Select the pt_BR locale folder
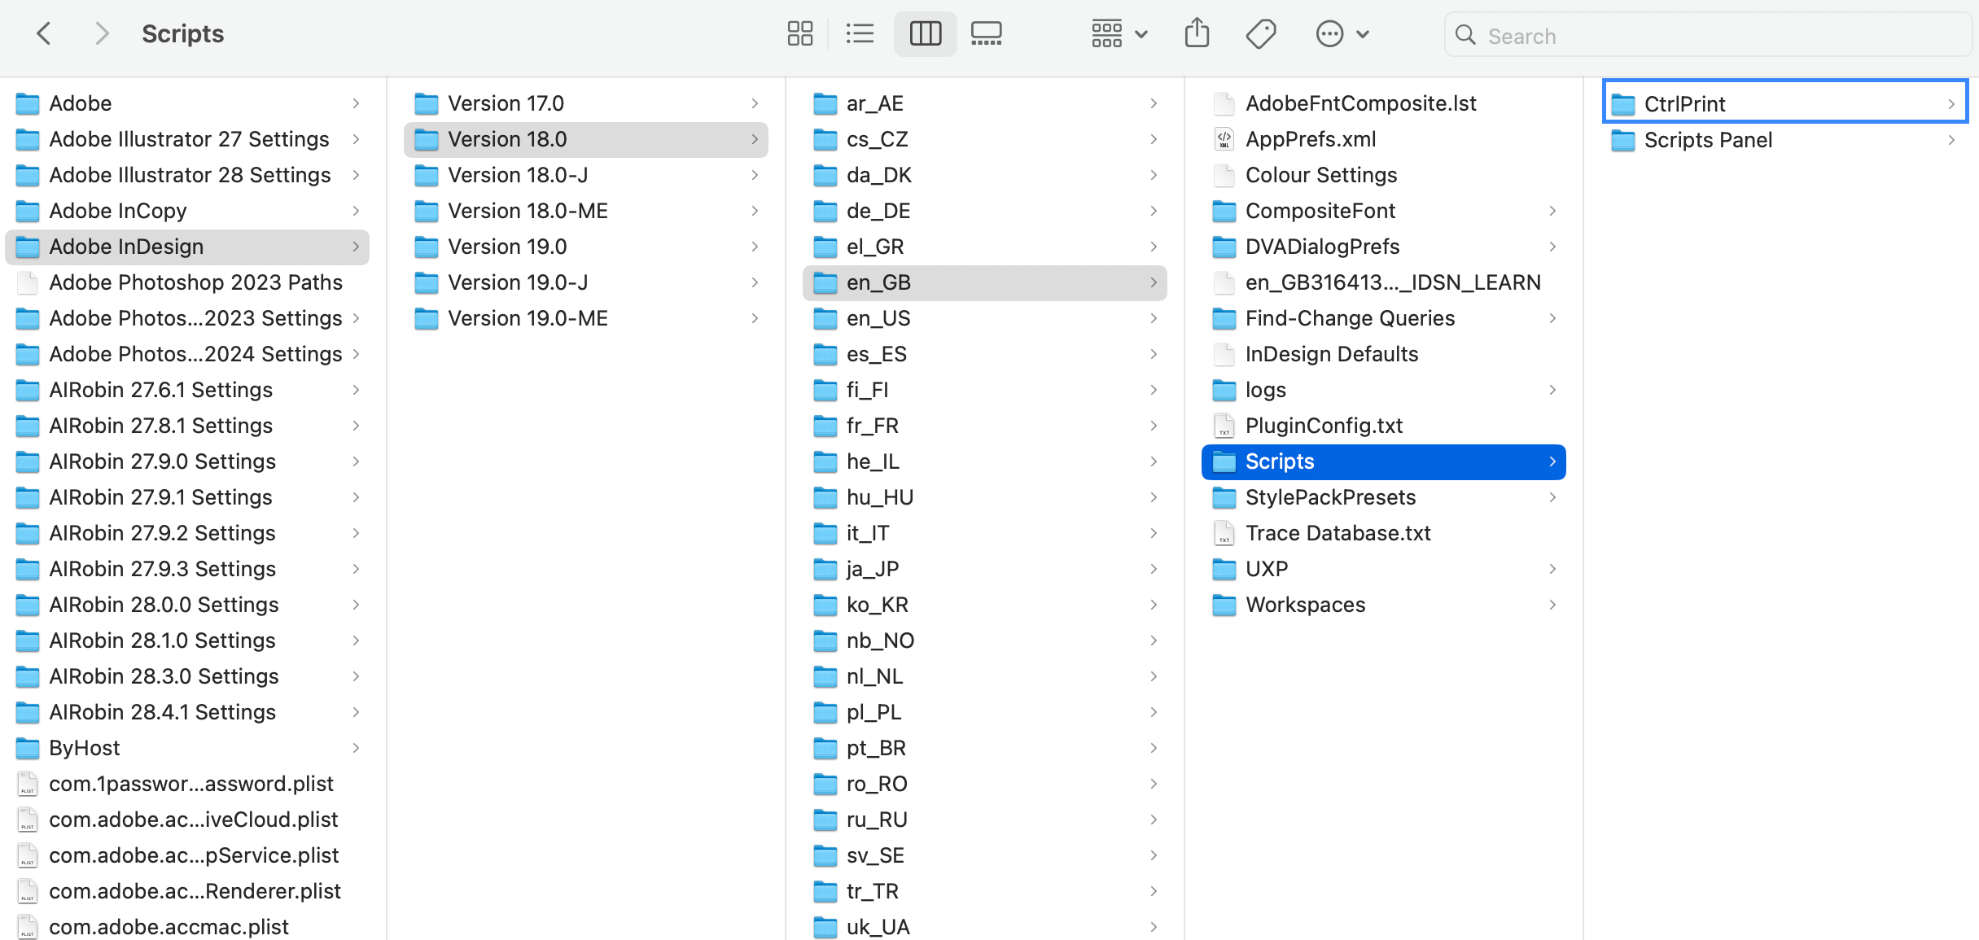 (984, 748)
